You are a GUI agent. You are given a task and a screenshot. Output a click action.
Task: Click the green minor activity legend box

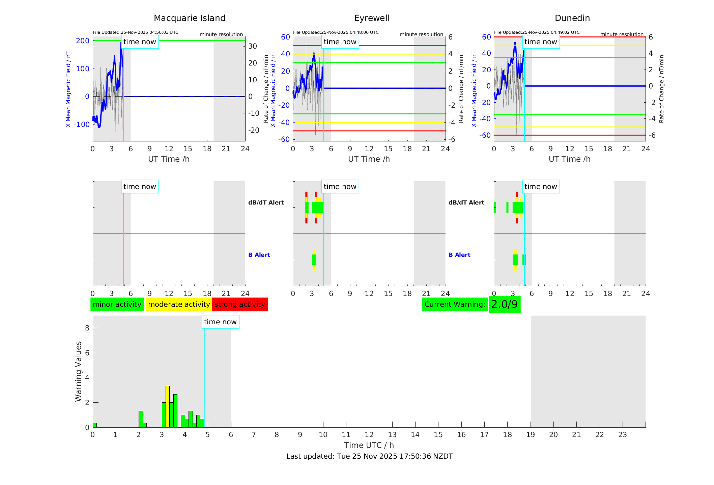[117, 304]
